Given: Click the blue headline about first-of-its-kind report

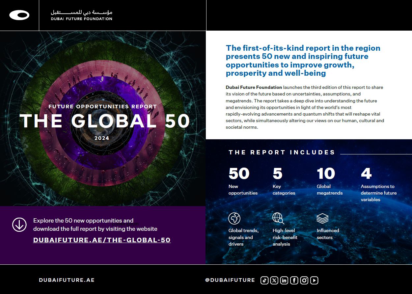Looking at the screenshot, I should tap(303, 61).
